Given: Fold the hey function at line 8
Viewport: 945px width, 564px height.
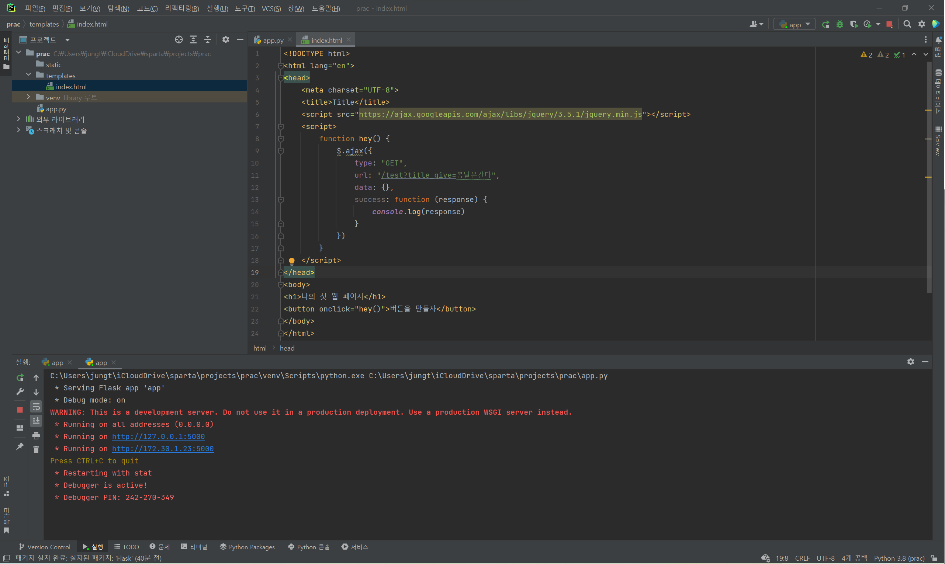Looking at the screenshot, I should tap(281, 139).
